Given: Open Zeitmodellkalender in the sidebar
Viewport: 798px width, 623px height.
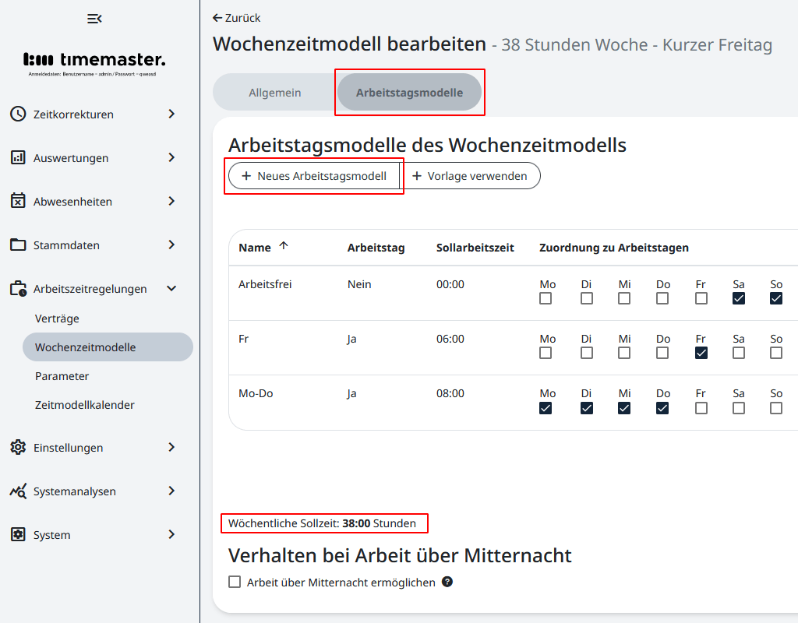Looking at the screenshot, I should [x=84, y=405].
